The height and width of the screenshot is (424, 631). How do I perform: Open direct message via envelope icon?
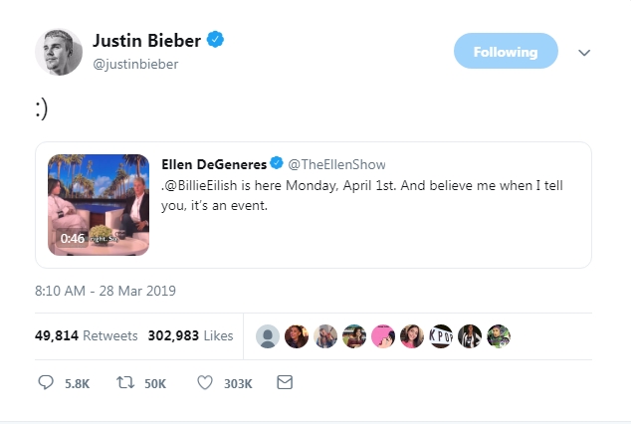(285, 382)
